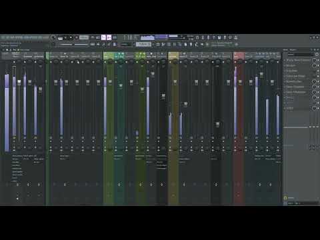Click the slider under the transport buttons
Screen dimensions: 320x240
click(74, 45)
